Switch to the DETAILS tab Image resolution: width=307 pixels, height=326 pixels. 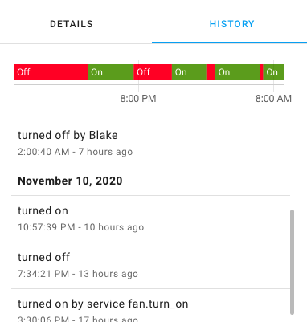coord(72,24)
